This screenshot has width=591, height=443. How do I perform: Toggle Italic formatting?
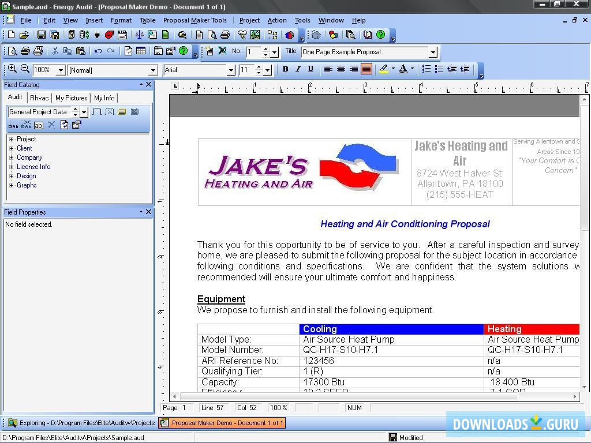point(298,69)
